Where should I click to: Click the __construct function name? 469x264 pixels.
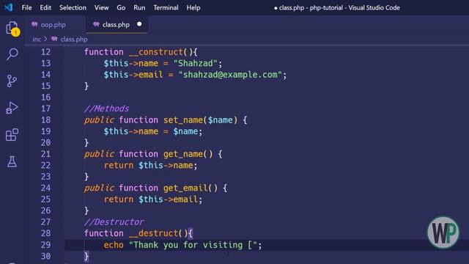(x=156, y=52)
